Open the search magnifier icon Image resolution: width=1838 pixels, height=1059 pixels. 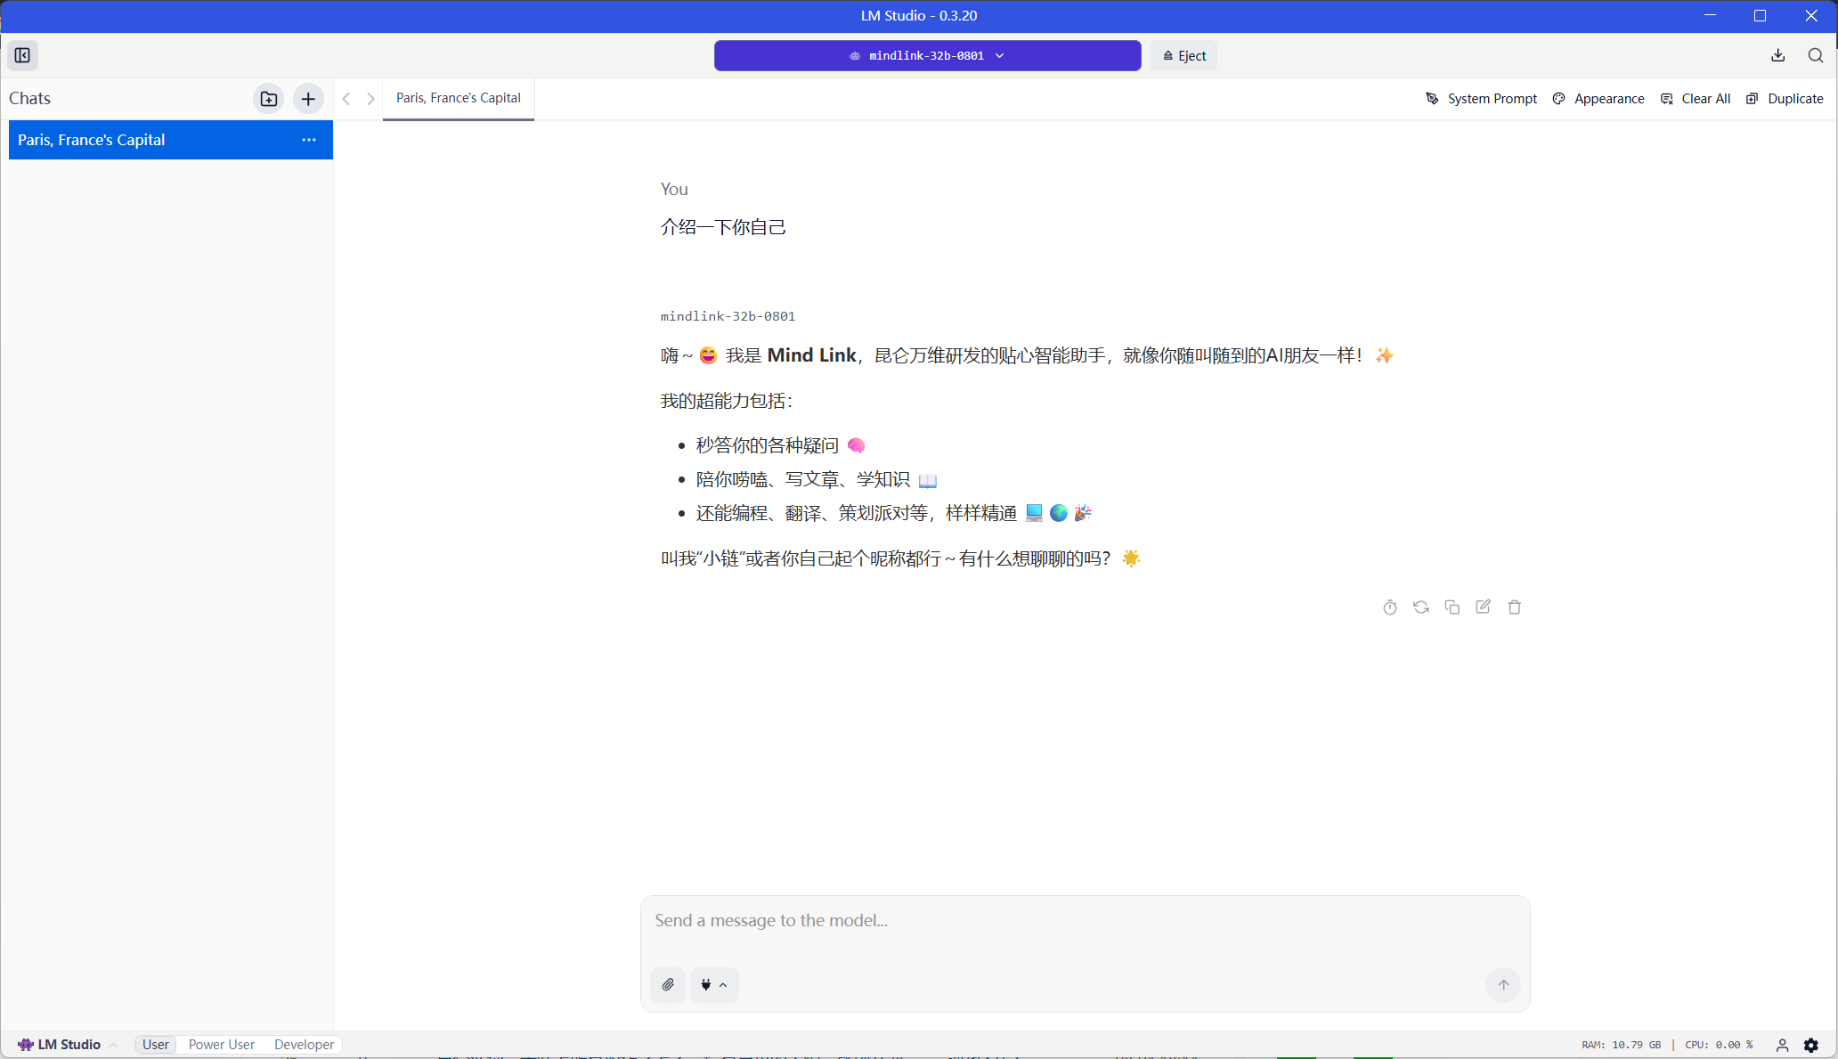tap(1815, 55)
